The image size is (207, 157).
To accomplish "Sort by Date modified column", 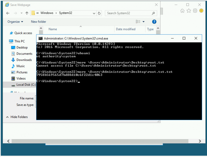I will click(126, 29).
